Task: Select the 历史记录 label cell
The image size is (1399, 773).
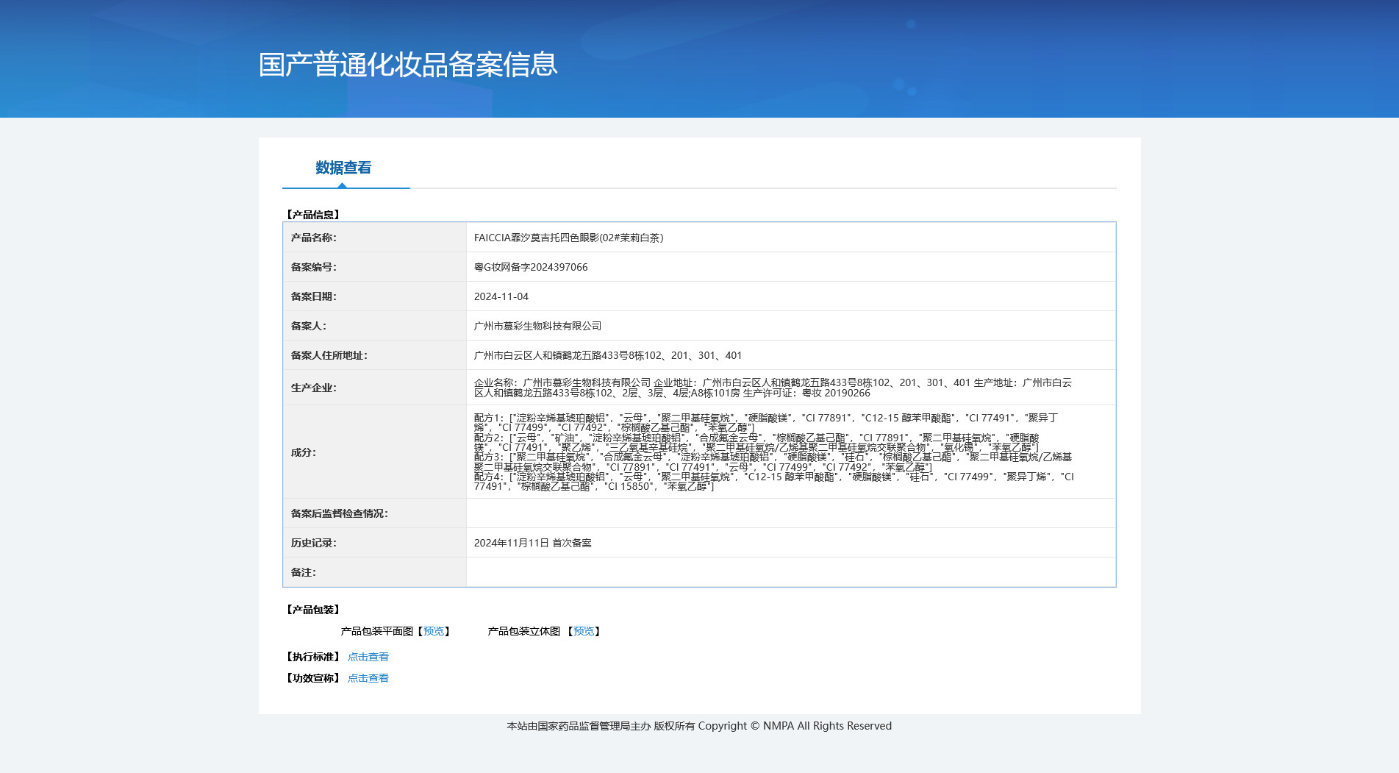Action: click(375, 543)
